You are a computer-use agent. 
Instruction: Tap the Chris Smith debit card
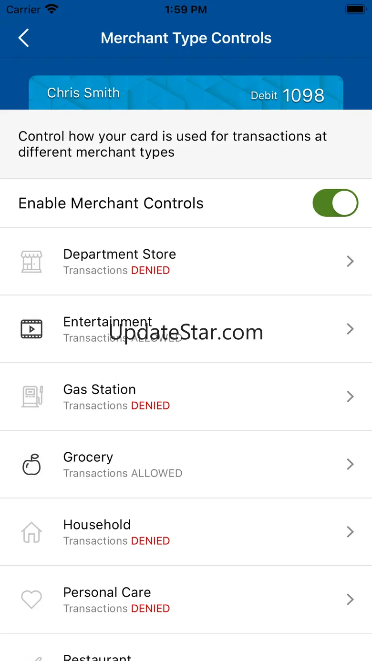(186, 93)
